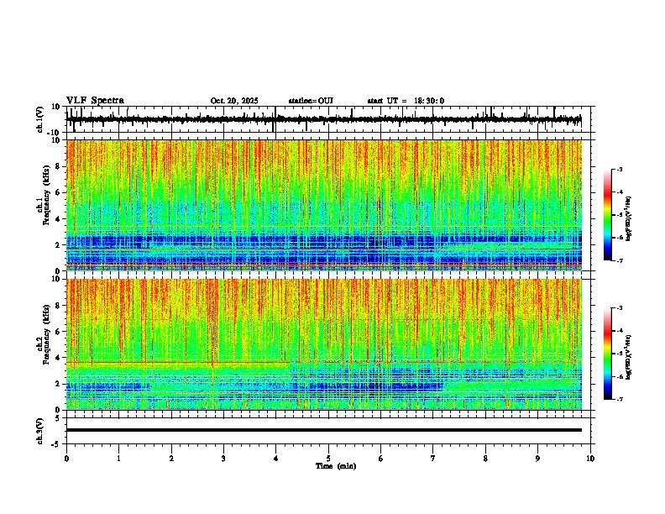Click the 8 kHz tick of ch.2 spectrogram
Viewport: 665px width, 514px height.
(x=58, y=305)
